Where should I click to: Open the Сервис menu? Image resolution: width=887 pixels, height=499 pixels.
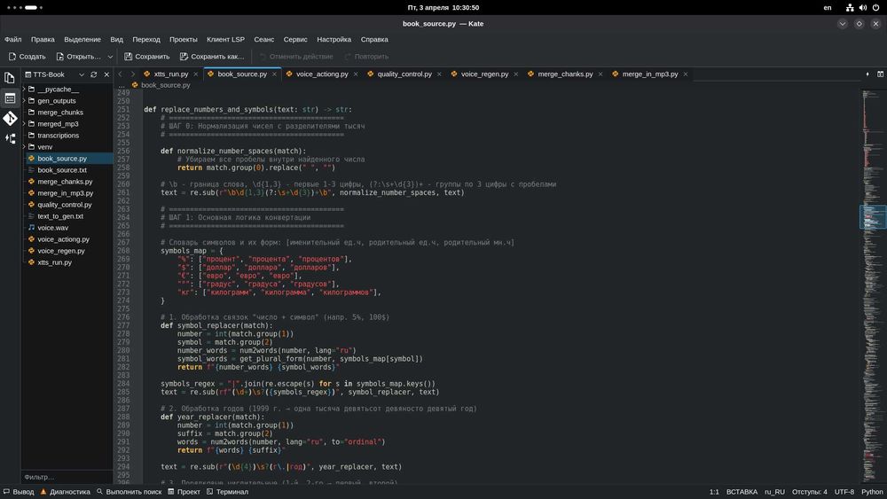[295, 39]
